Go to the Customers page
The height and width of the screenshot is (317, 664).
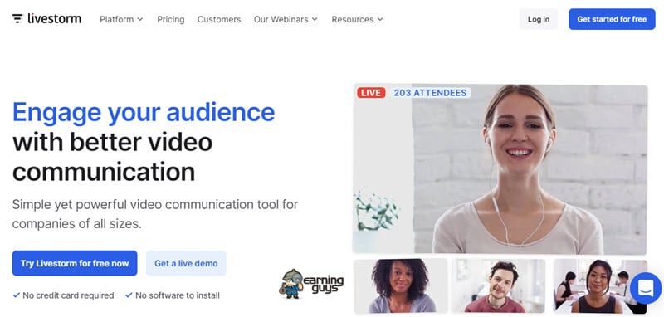tap(219, 19)
